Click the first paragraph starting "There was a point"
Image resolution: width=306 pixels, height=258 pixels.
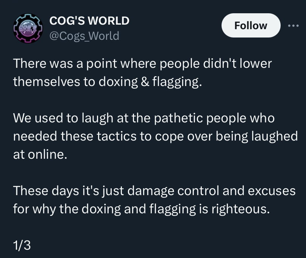142,72
